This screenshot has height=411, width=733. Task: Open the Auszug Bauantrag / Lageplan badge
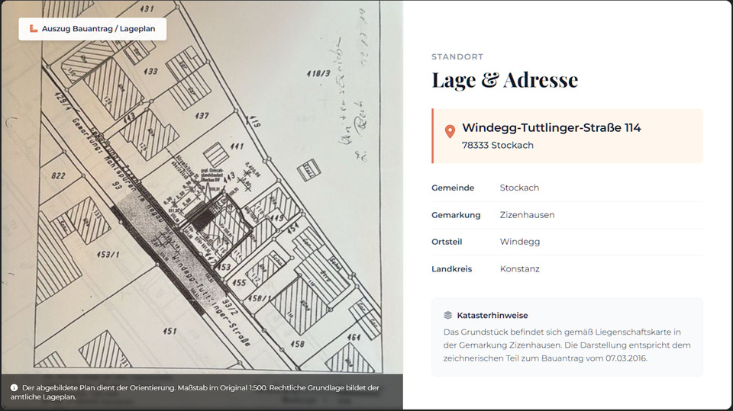92,29
